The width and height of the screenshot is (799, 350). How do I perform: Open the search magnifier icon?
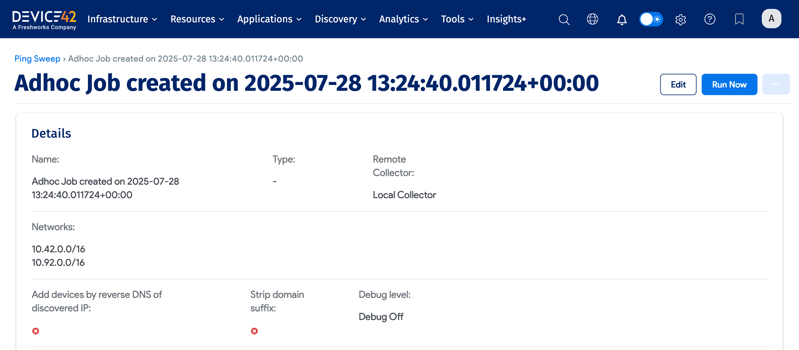click(x=564, y=19)
